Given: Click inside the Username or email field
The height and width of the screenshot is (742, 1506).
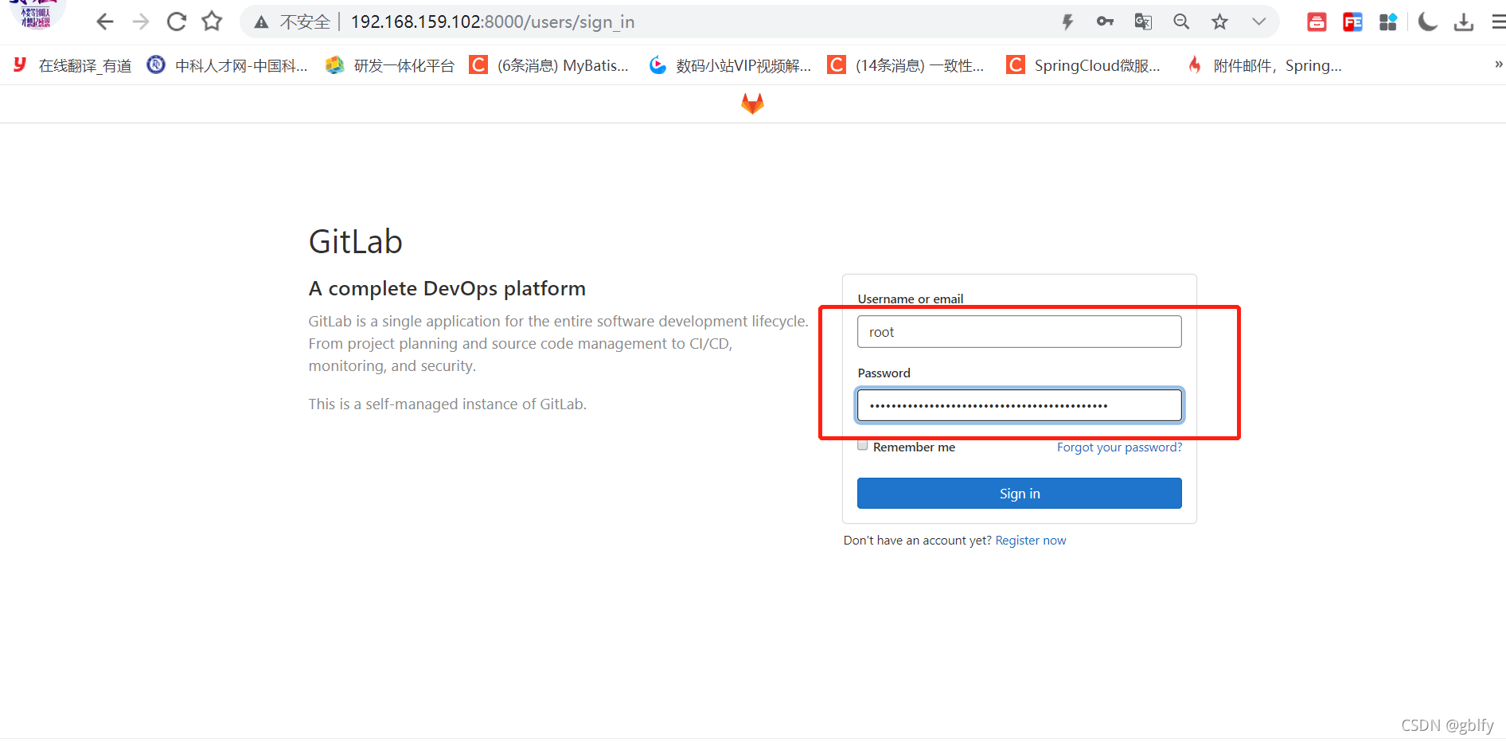Looking at the screenshot, I should coord(1019,331).
